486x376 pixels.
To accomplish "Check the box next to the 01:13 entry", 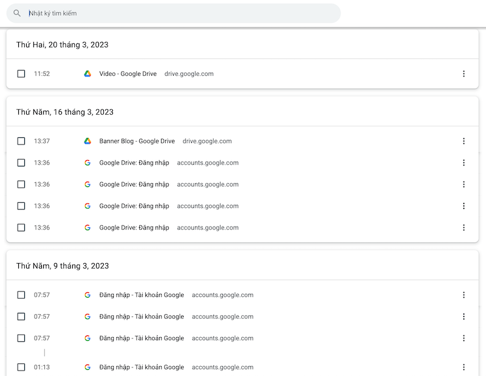I will point(21,367).
